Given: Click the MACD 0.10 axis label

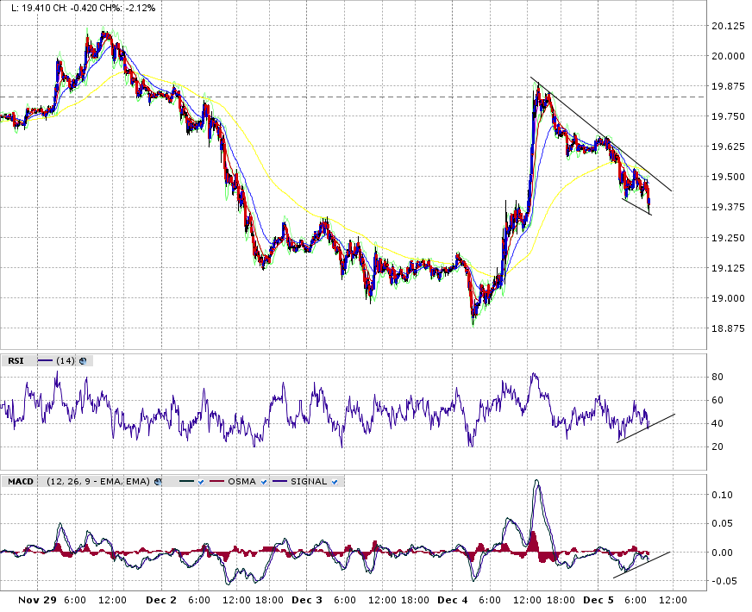Looking at the screenshot, I should click(x=722, y=495).
